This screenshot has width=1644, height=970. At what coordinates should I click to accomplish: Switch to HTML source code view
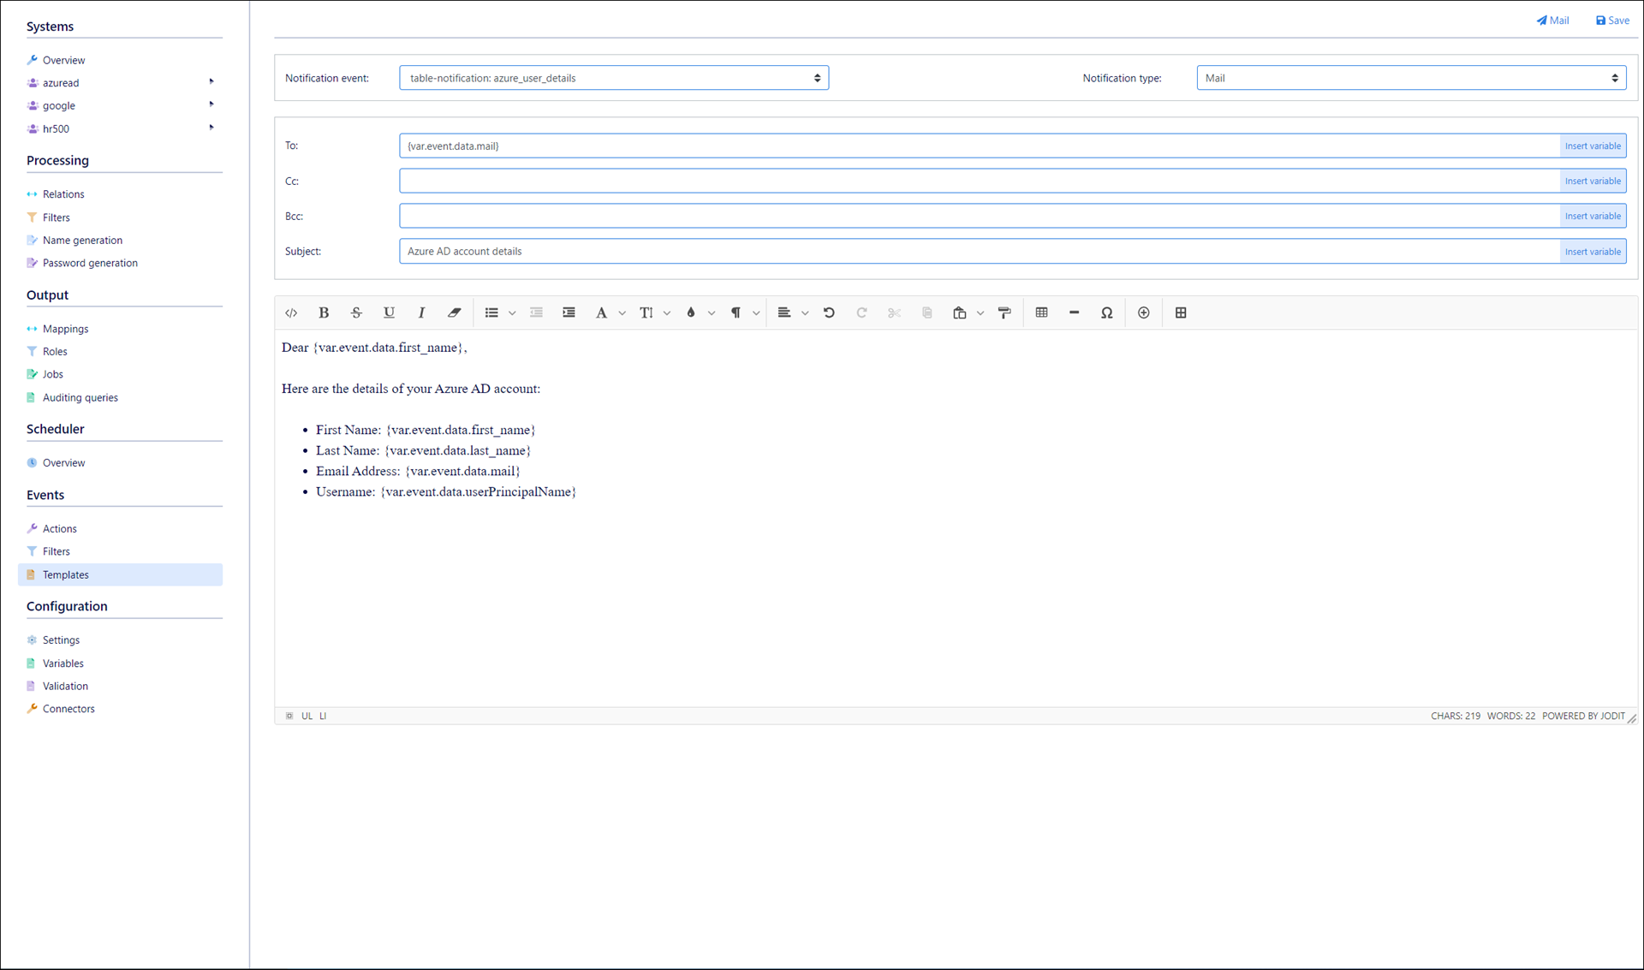[x=291, y=312]
